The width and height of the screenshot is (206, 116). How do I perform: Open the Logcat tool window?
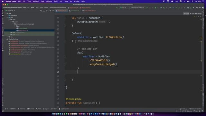pyautogui.click(x=46, y=109)
